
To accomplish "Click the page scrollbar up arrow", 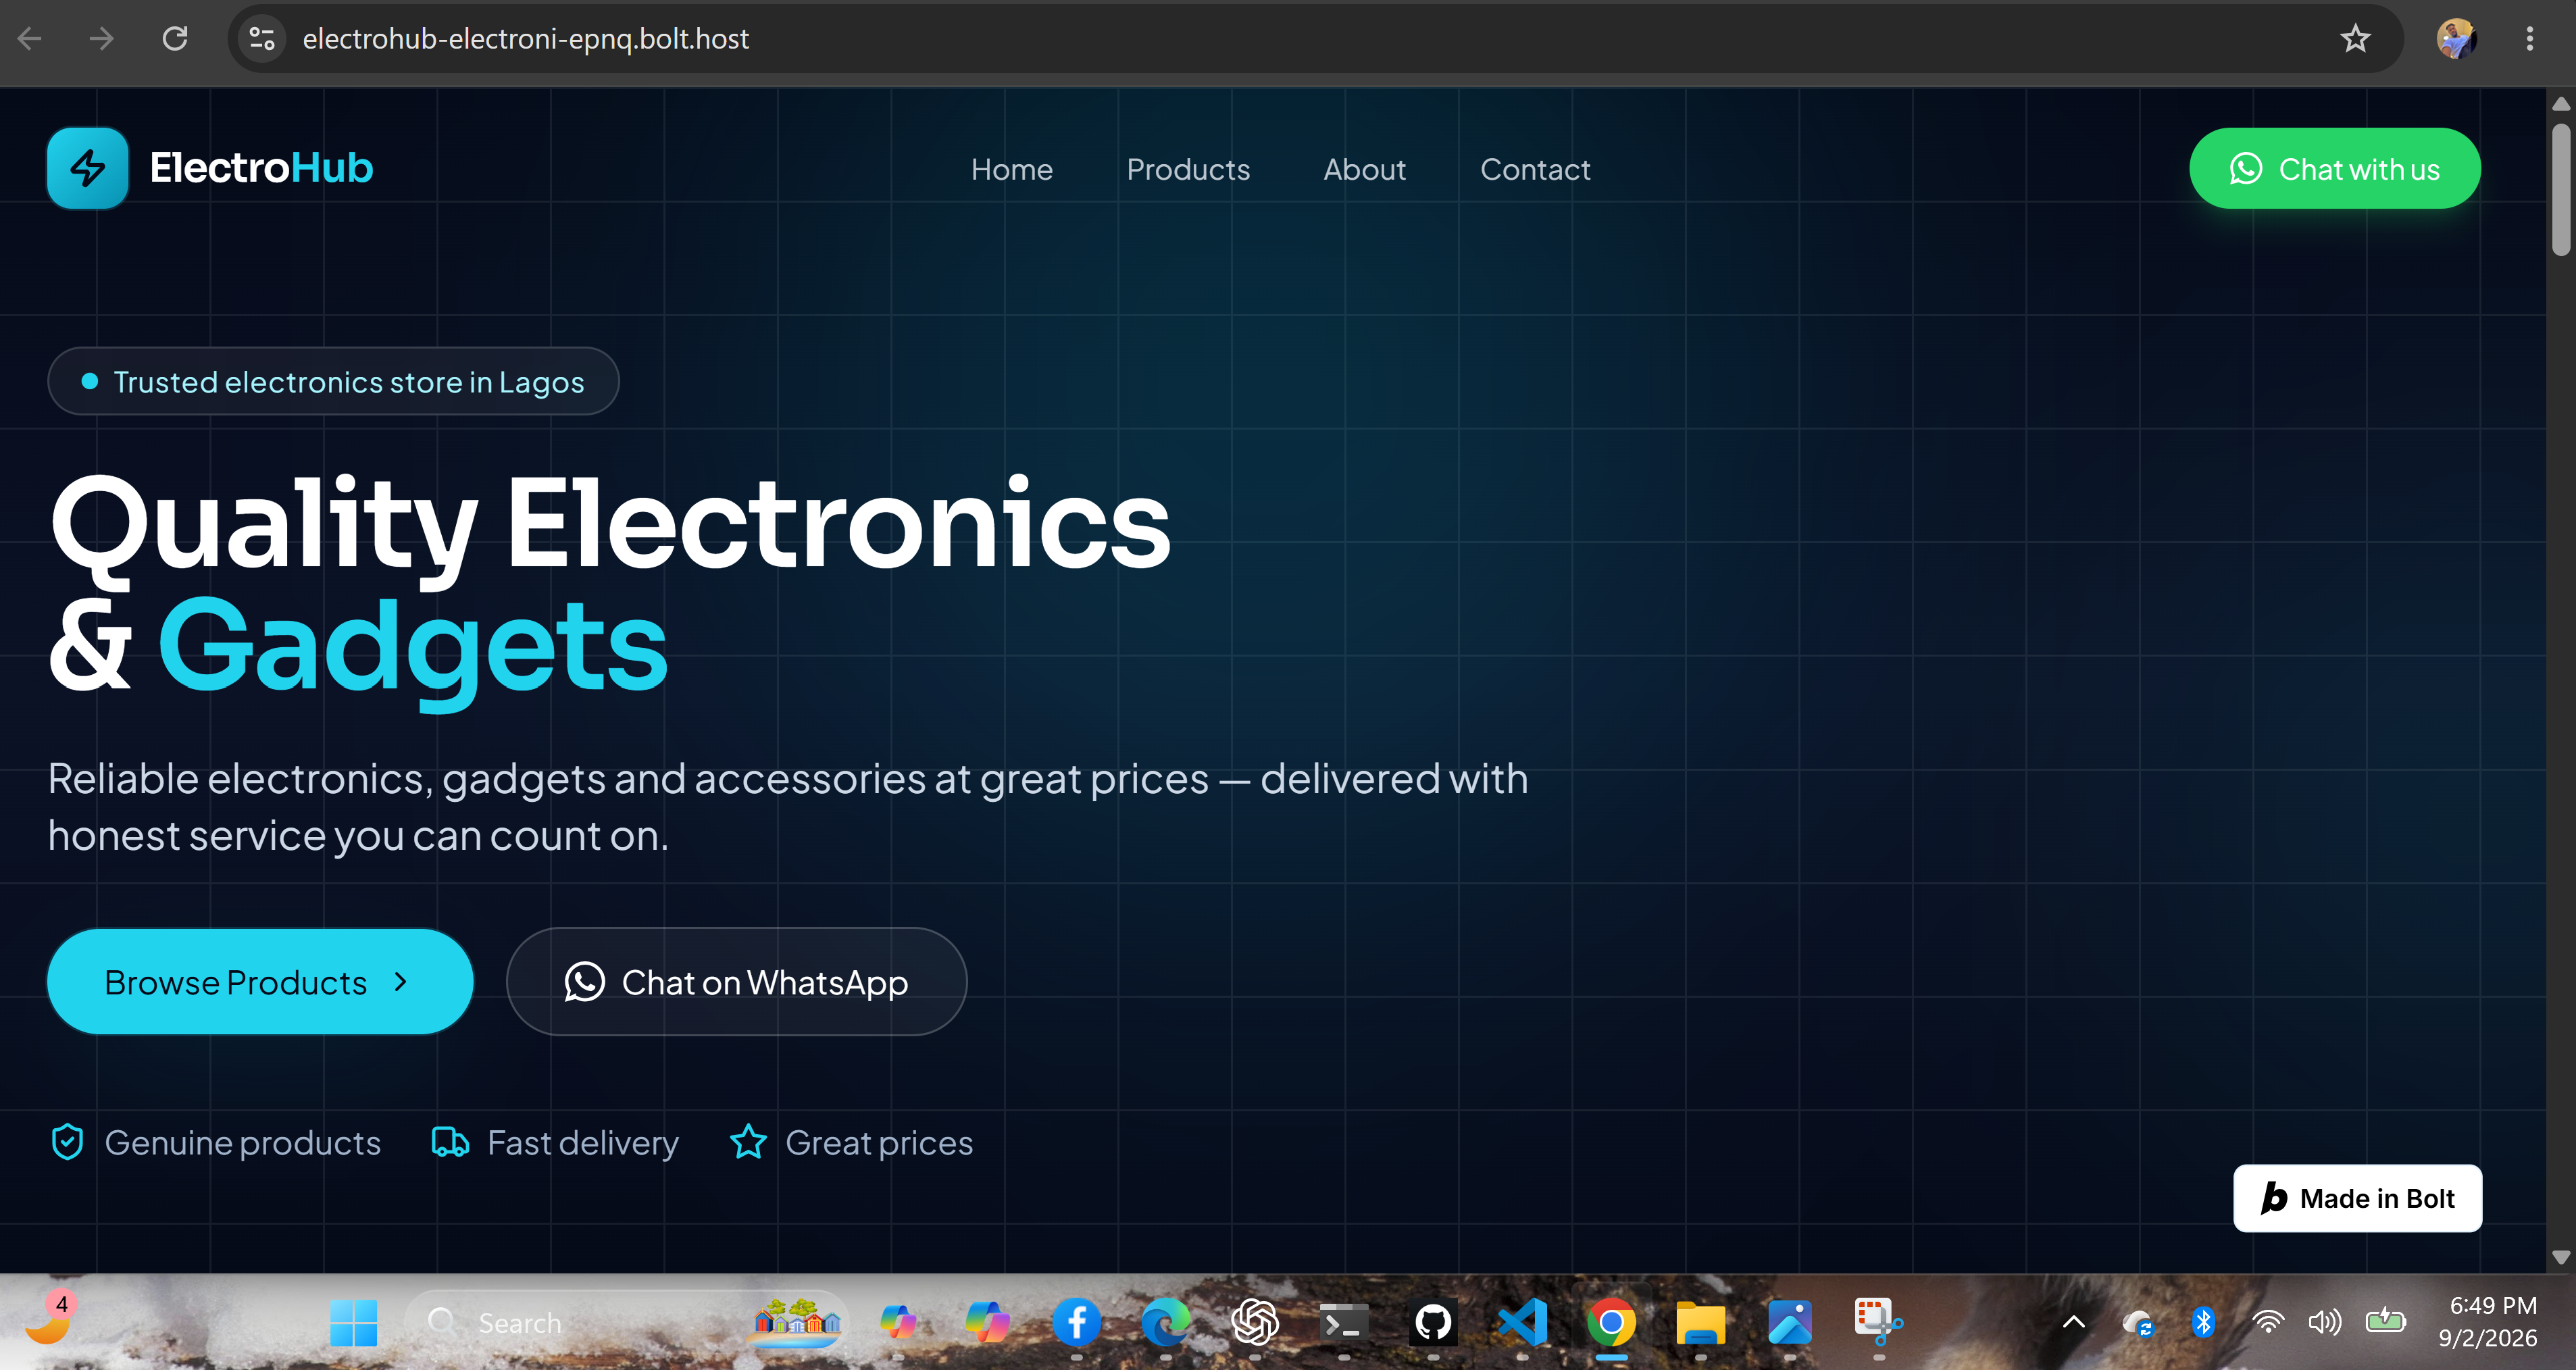I will [x=2560, y=104].
